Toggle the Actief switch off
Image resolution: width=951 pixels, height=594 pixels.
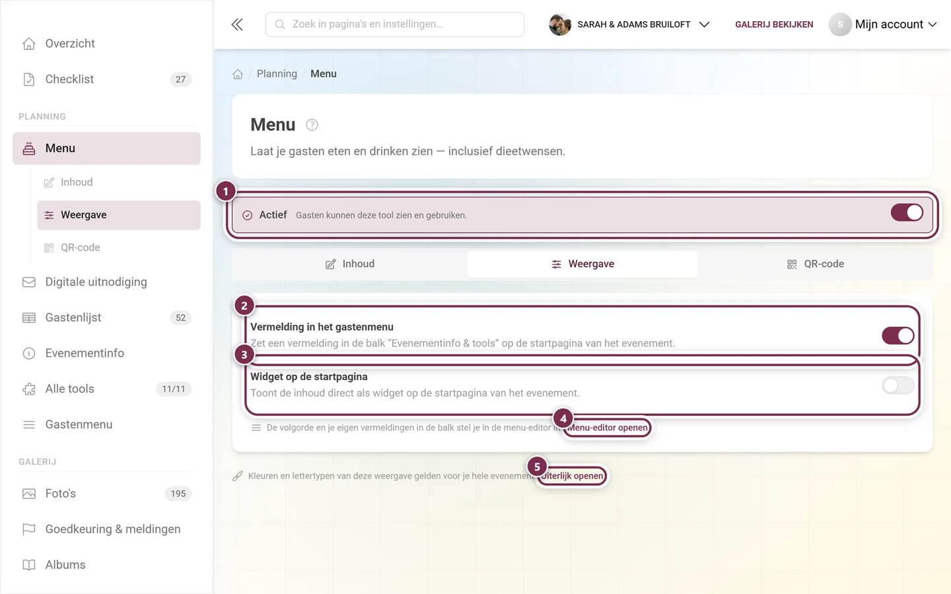tap(907, 213)
